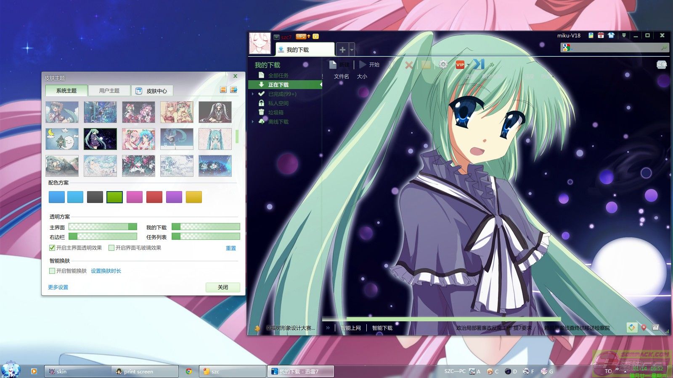This screenshot has width=673, height=378.
Task: Click the red VIP badge toolbar icon
Action: [460, 65]
